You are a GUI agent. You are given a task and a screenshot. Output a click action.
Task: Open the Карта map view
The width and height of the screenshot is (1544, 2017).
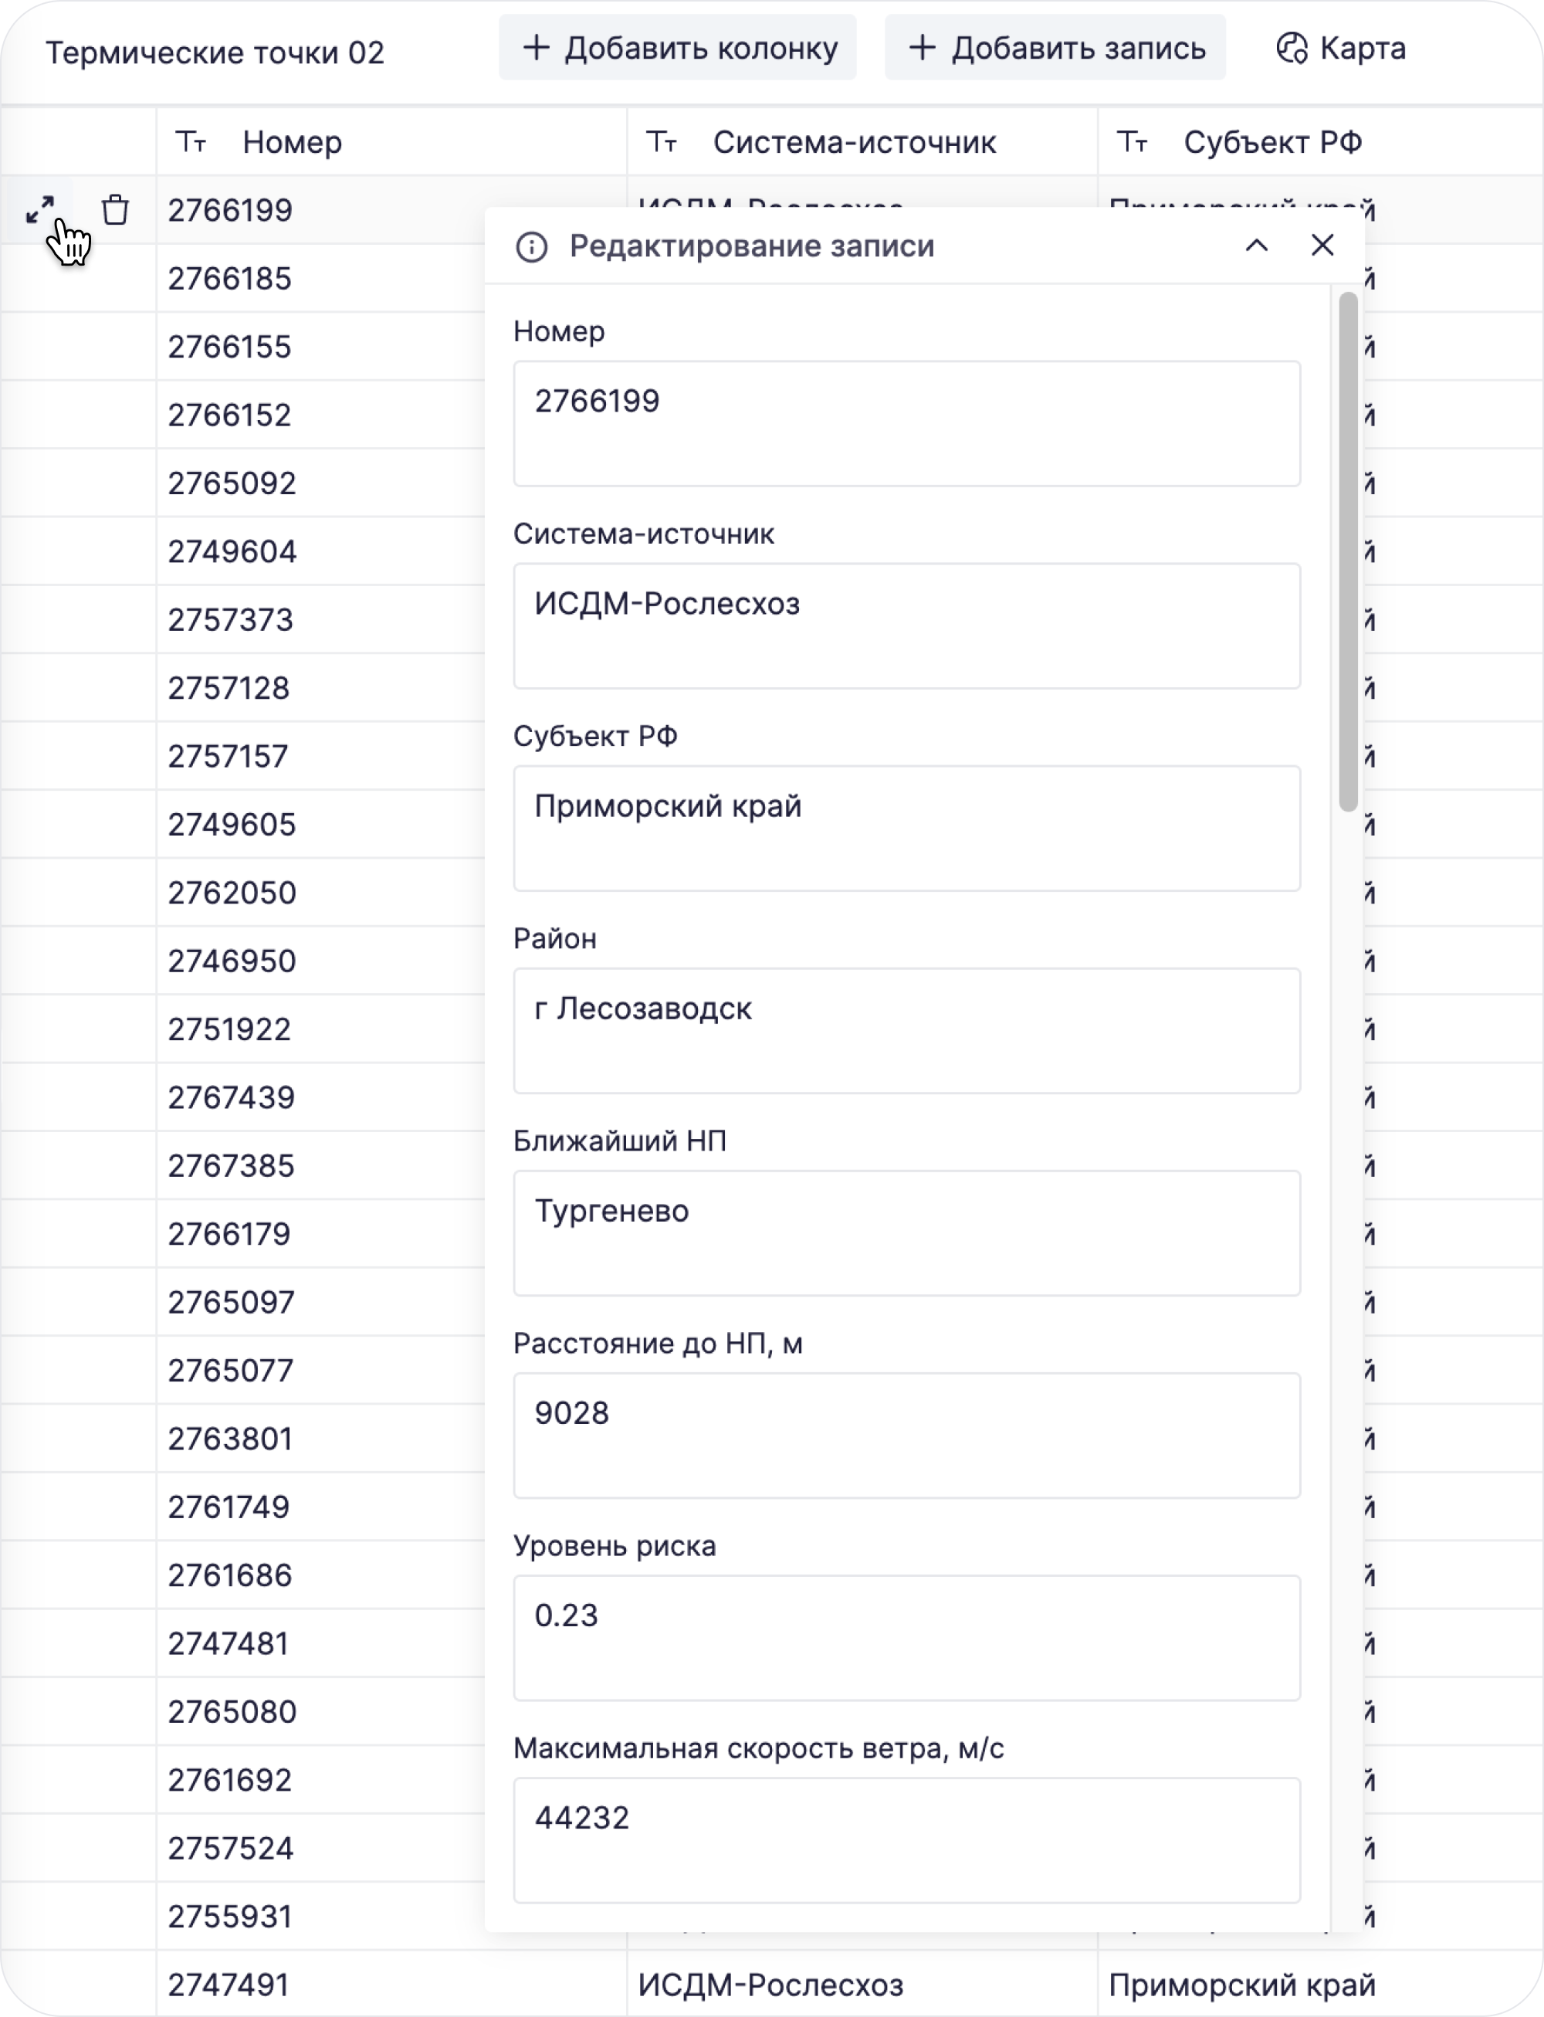[1341, 48]
